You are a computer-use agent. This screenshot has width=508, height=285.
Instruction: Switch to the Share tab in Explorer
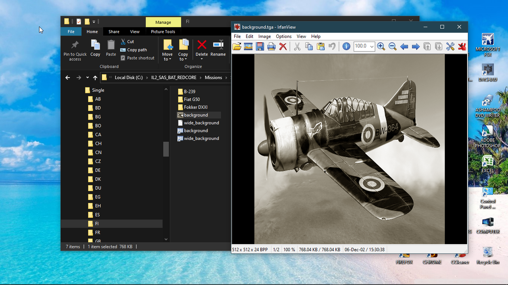[114, 32]
